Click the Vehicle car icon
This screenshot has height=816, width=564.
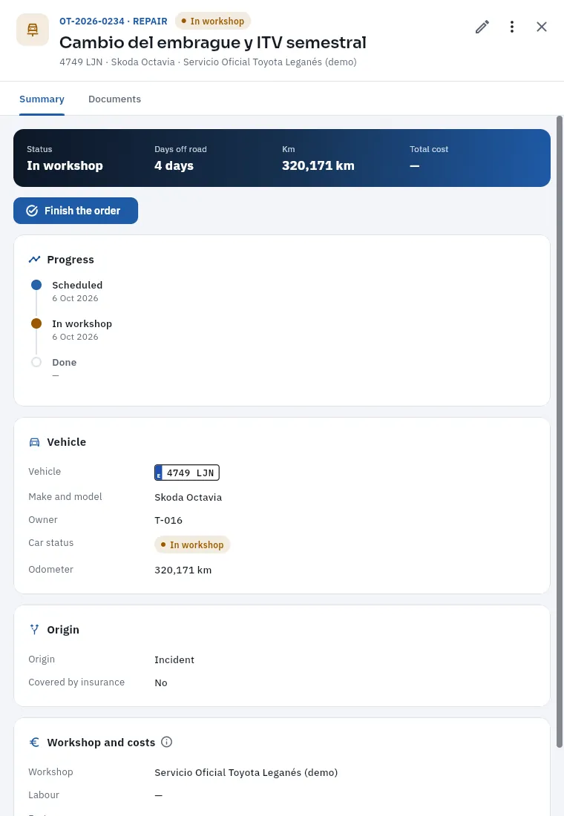34,442
